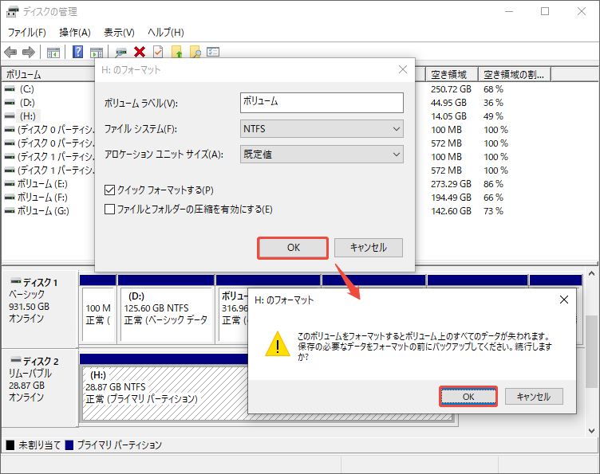Open the ヘルプ(H) menu
This screenshot has width=600, height=474.
[166, 33]
